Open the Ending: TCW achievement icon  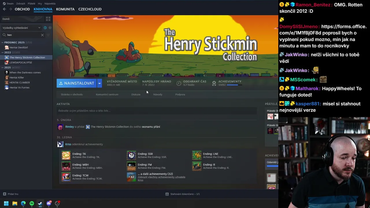tap(66, 177)
